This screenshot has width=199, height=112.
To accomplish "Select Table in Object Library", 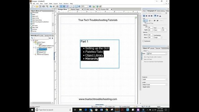I will 34,15.
